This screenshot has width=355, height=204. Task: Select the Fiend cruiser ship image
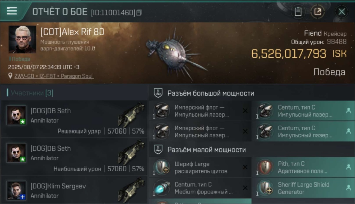tap(176, 54)
